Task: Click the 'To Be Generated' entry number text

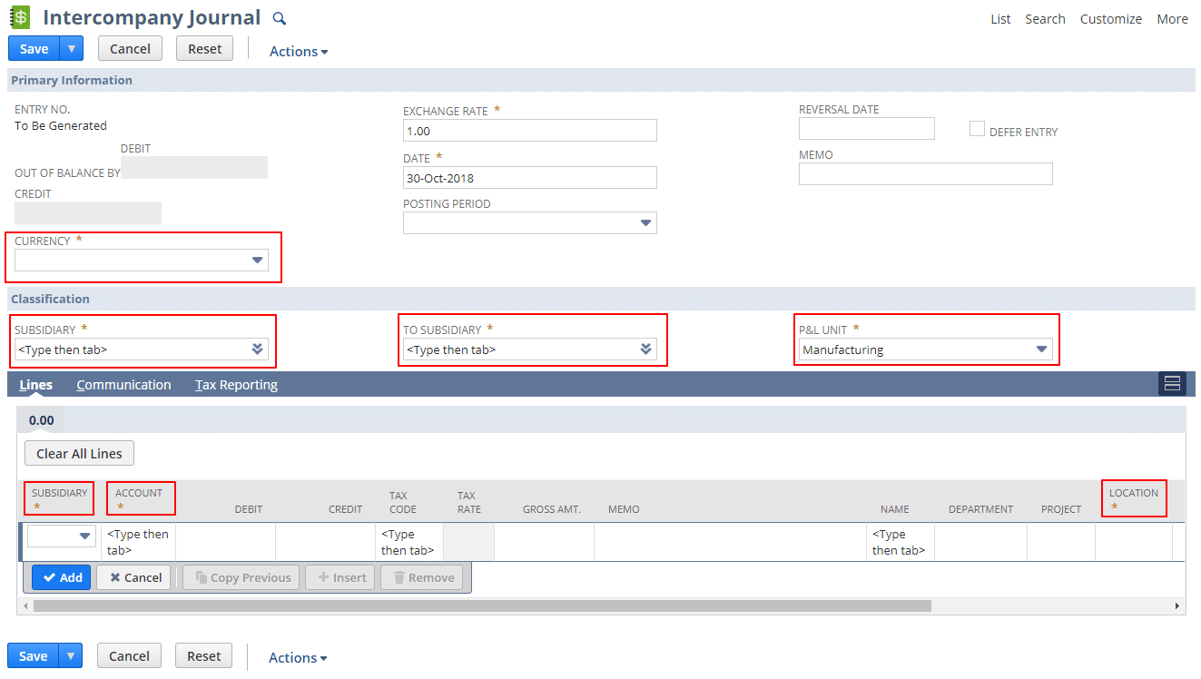Action: pos(61,125)
